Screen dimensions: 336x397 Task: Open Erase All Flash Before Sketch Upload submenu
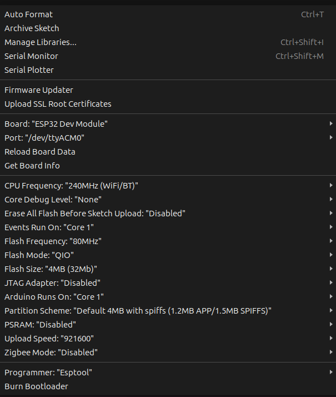tap(168, 214)
